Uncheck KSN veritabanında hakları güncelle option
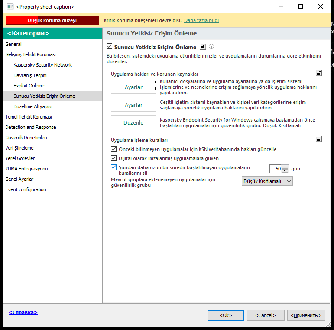 [x=114, y=149]
